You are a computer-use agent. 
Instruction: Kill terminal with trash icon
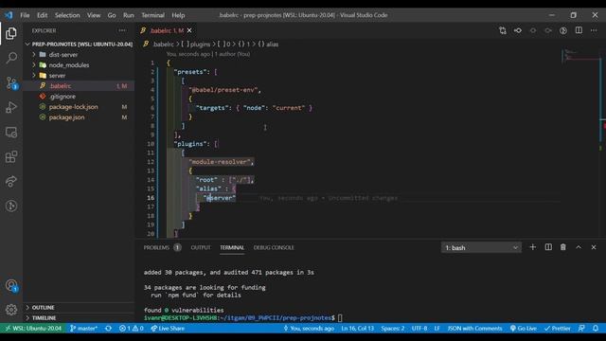pyautogui.click(x=563, y=247)
